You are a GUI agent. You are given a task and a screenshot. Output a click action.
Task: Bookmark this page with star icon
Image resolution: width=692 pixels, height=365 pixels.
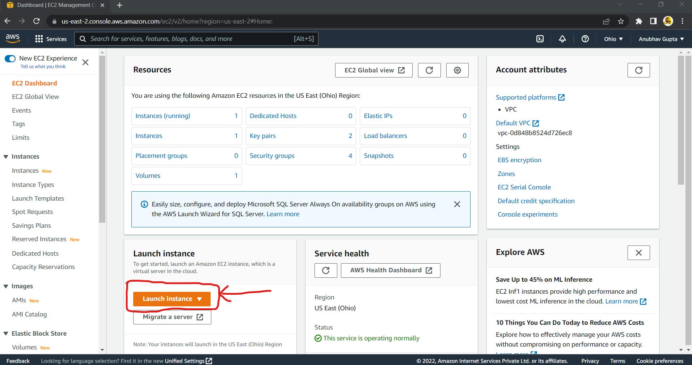pyautogui.click(x=621, y=21)
